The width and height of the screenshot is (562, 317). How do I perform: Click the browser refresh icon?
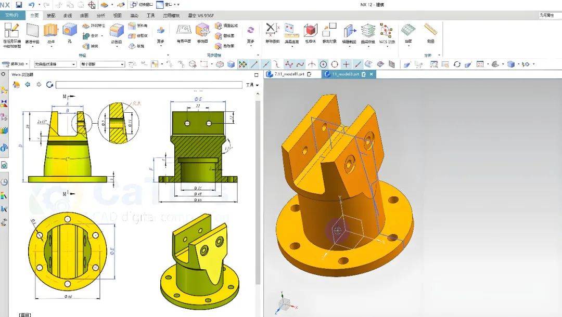[x=49, y=85]
